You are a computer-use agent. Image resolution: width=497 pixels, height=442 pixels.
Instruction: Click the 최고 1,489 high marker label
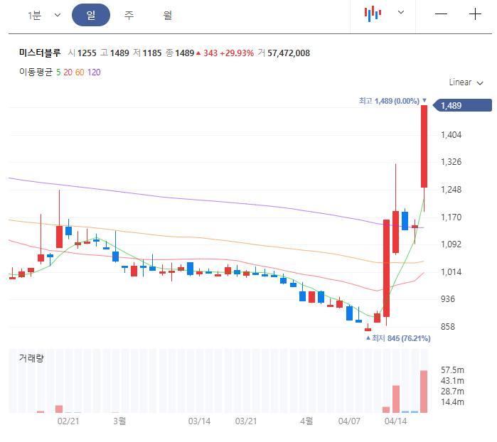pyautogui.click(x=392, y=101)
